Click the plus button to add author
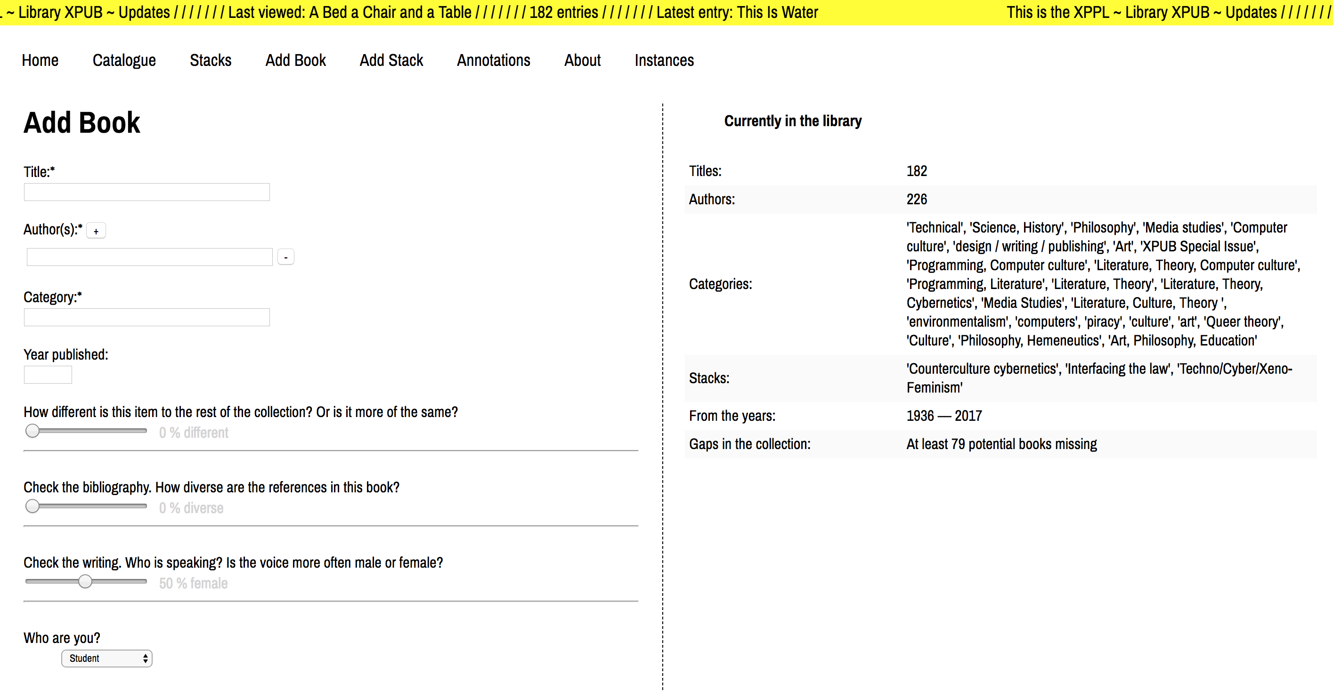This screenshot has width=1333, height=691. tap(96, 231)
